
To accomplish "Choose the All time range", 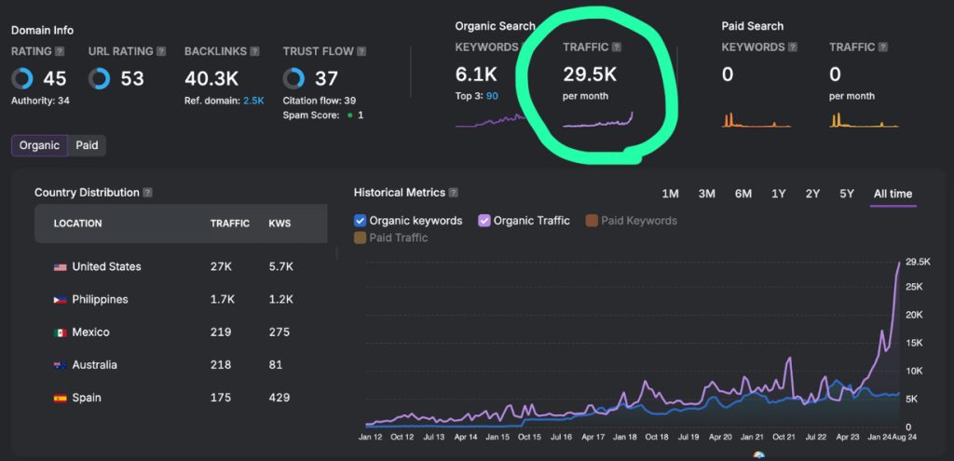I will (893, 194).
